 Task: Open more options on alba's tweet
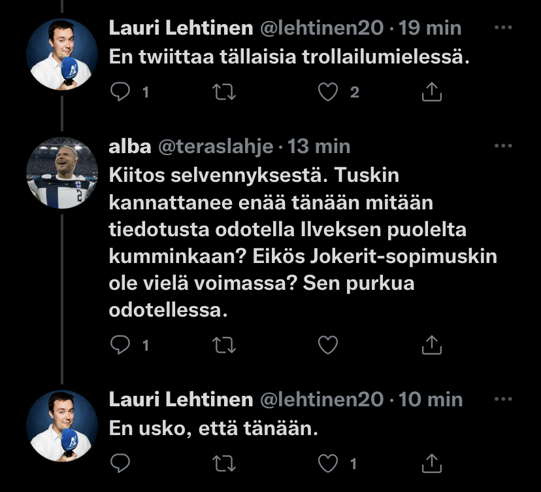pyautogui.click(x=503, y=146)
